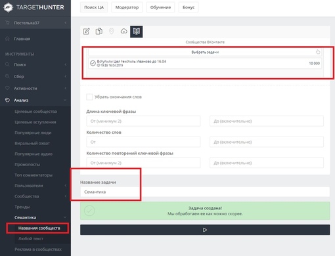Image resolution: width=335 pixels, height=256 pixels.
Task: Collapse the Семантика submenu chevron
Action: coord(65,217)
